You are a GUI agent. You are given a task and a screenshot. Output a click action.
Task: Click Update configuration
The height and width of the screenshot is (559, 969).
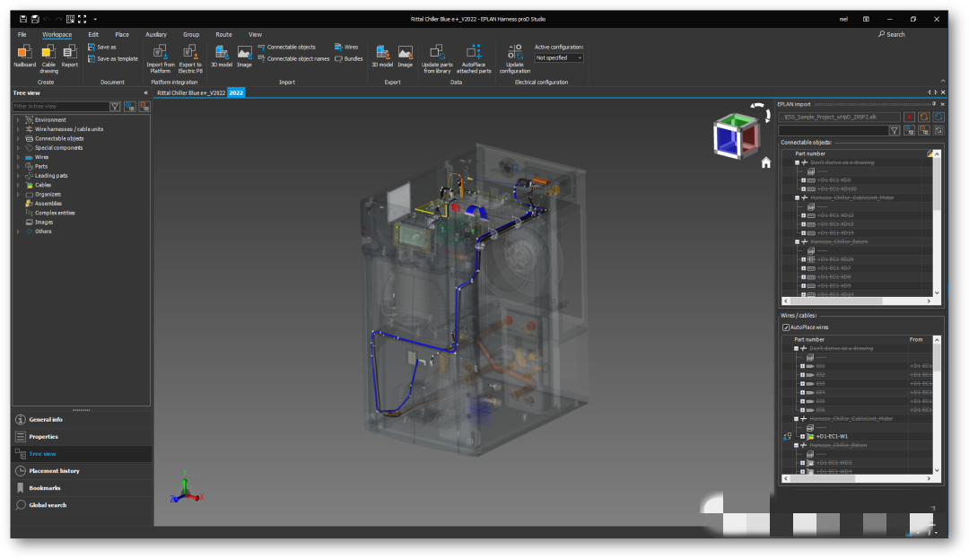(515, 58)
